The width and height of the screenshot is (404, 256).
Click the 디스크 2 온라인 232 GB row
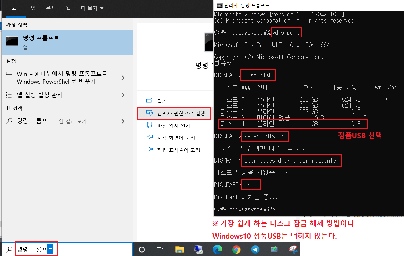(290, 112)
